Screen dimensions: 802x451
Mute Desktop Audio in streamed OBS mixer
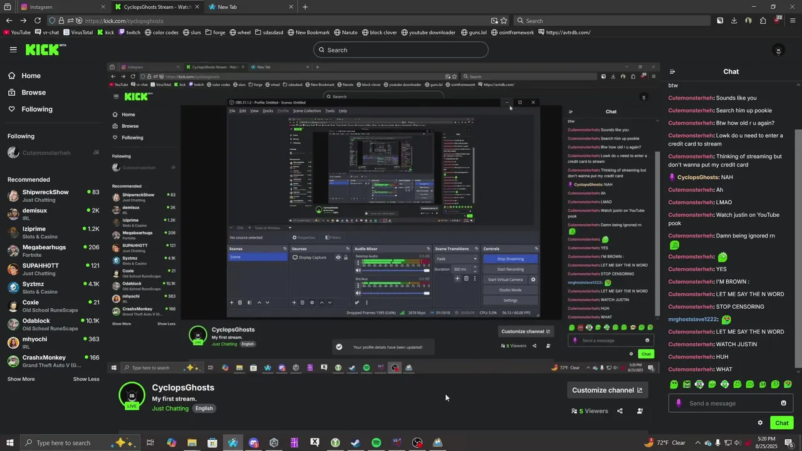[x=357, y=271]
